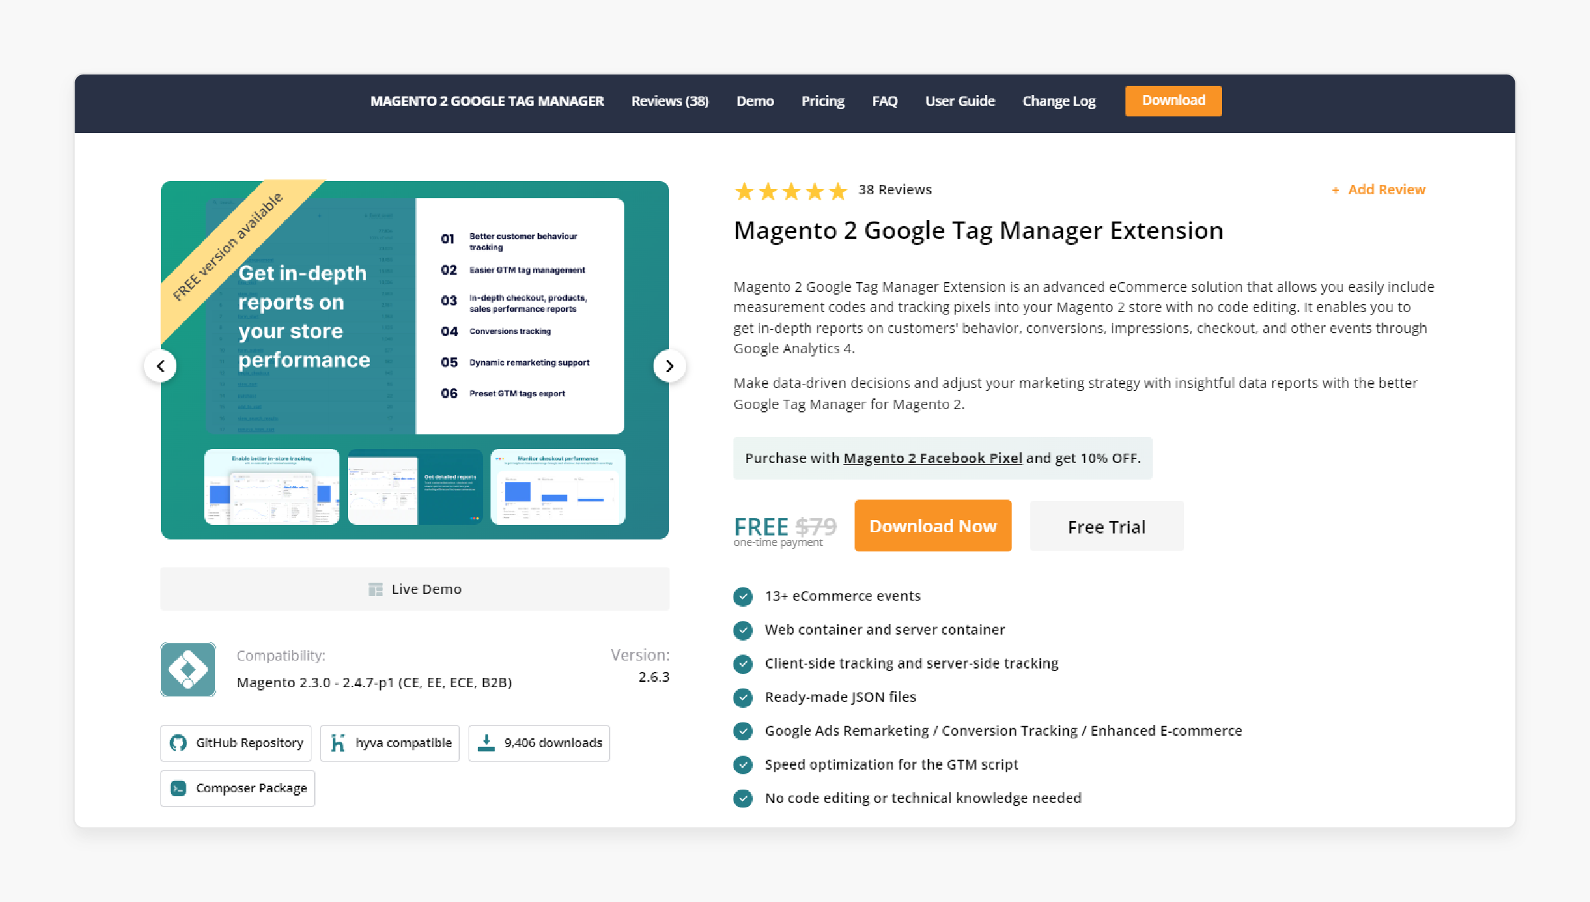Click checkmark beside Client-side tracking feature
The image size is (1590, 902).
click(x=743, y=664)
